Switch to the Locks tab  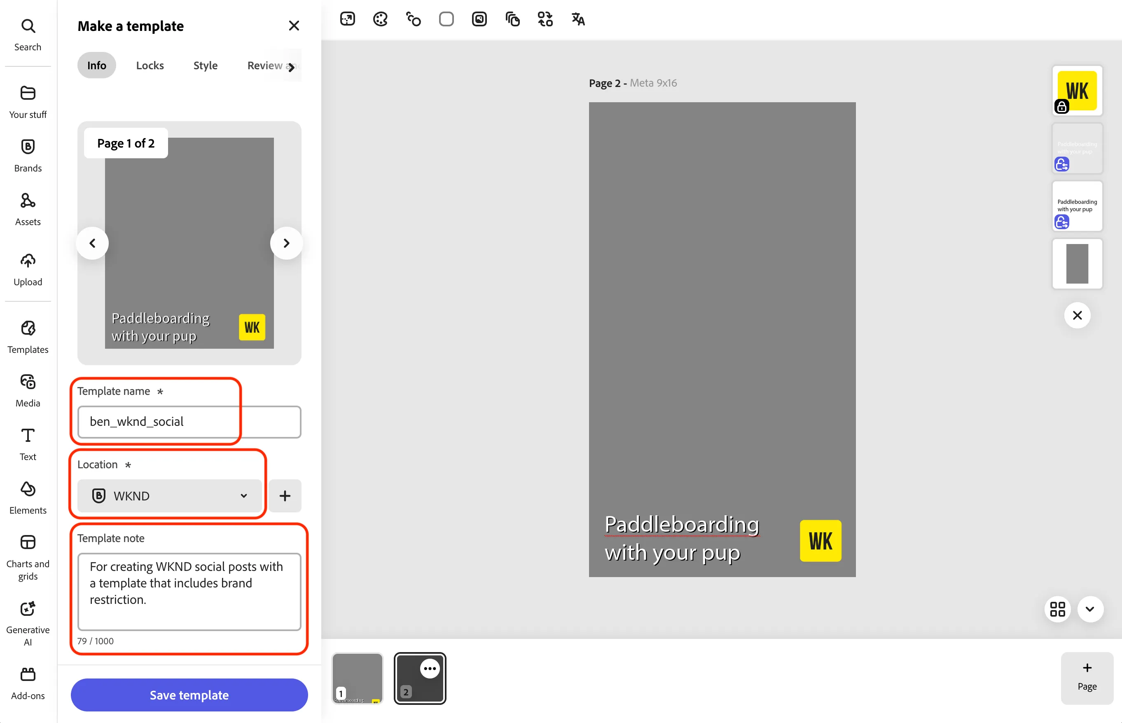150,65
